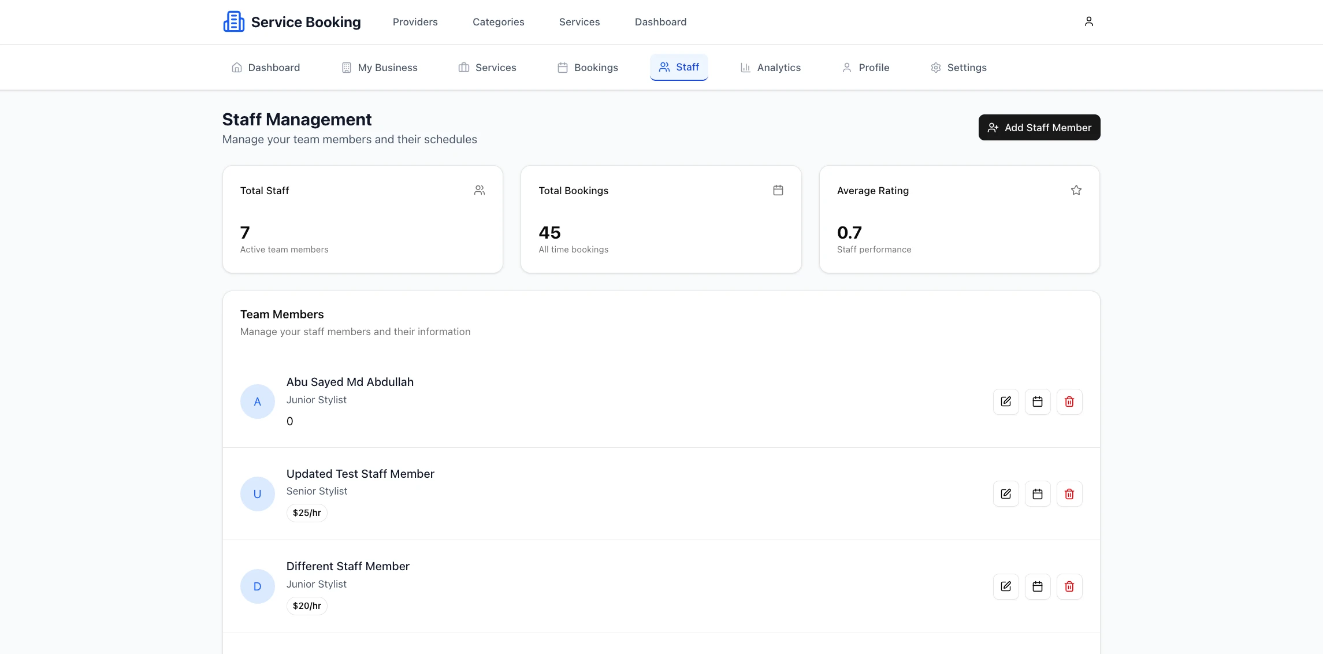Screen dimensions: 1323x654
Task: Open the user account icon top right
Action: [1088, 21]
